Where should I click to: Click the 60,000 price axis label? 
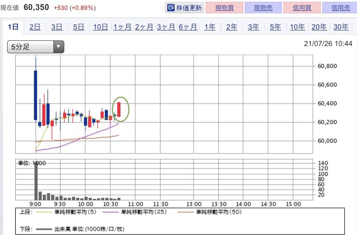327,141
